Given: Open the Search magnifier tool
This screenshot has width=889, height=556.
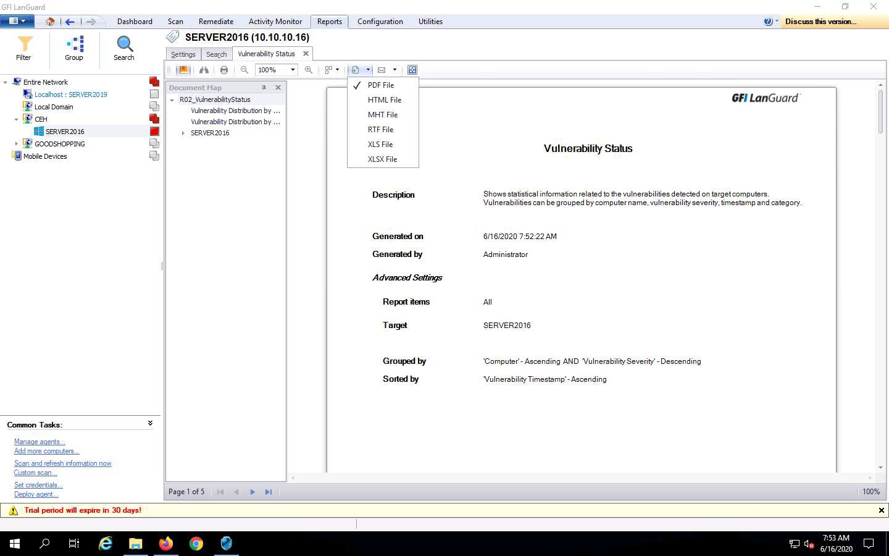Looking at the screenshot, I should [124, 44].
